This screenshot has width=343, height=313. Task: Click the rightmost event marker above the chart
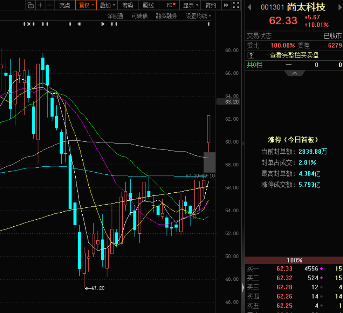208,24
